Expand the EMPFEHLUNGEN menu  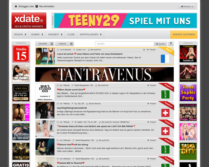click(91, 34)
